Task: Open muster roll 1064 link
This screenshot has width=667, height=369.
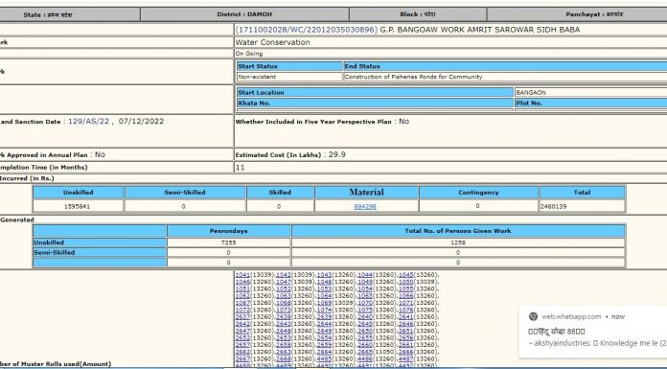Action: coord(324,296)
